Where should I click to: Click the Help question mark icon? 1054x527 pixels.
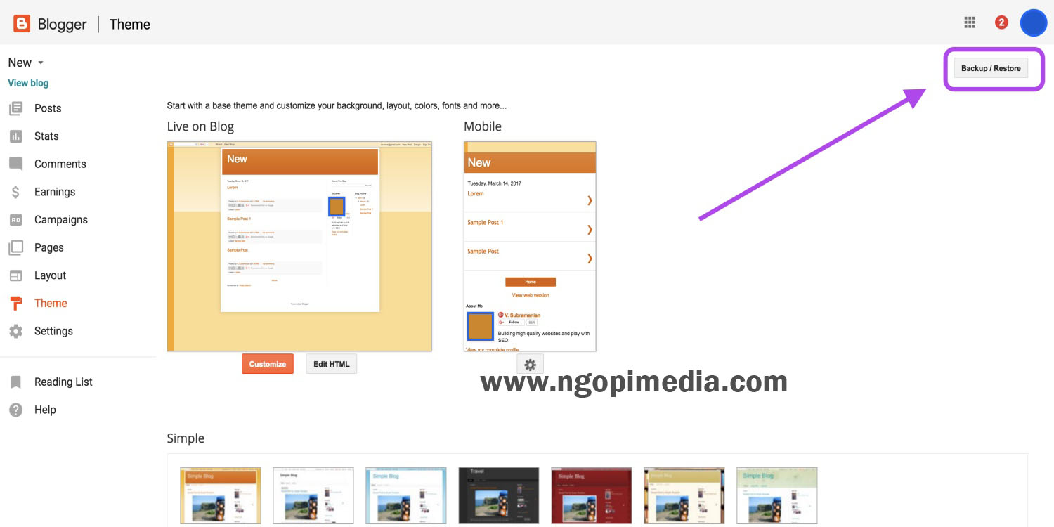click(x=15, y=410)
